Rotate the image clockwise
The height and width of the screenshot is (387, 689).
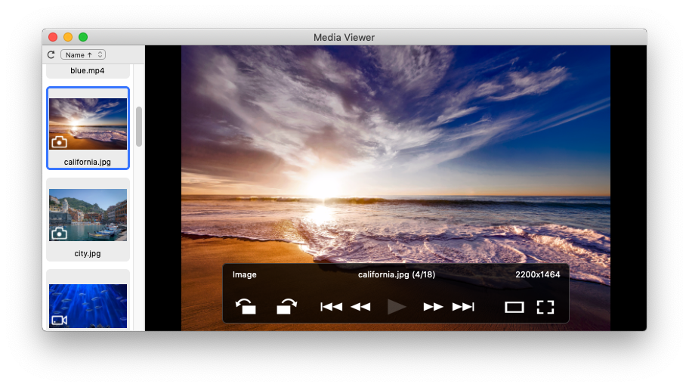(286, 307)
